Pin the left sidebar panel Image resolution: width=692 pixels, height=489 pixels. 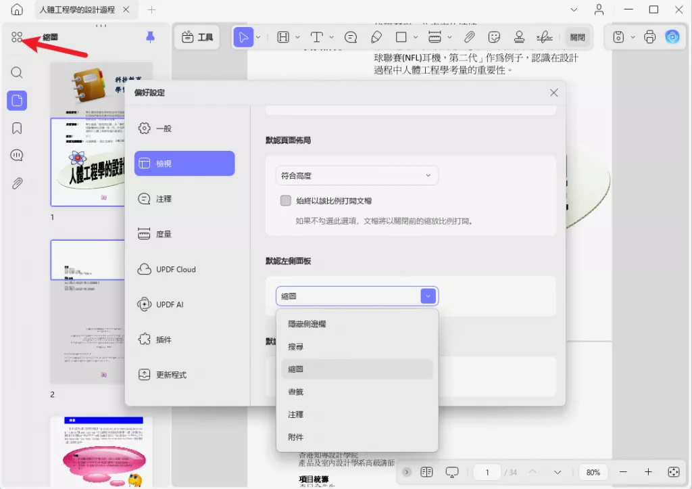point(150,37)
